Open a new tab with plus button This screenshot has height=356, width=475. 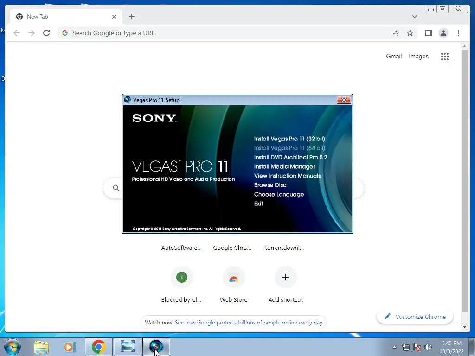pyautogui.click(x=131, y=17)
